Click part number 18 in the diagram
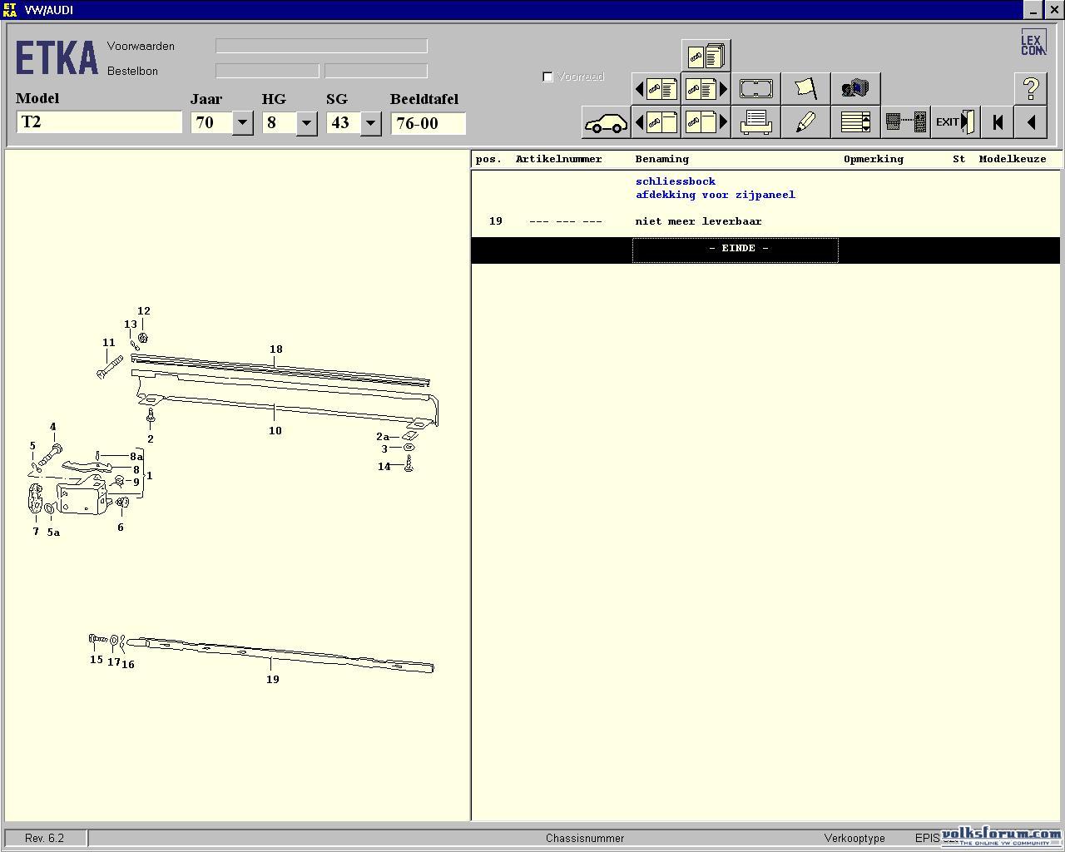The width and height of the screenshot is (1065, 852). click(276, 349)
